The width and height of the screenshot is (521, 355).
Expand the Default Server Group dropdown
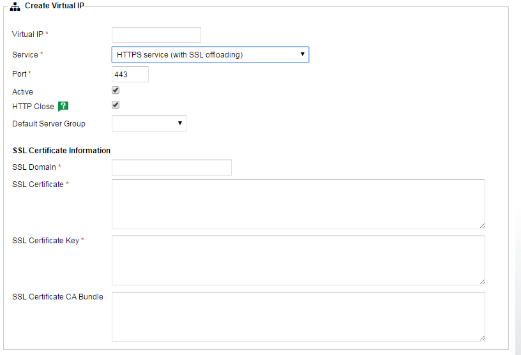[x=149, y=123]
